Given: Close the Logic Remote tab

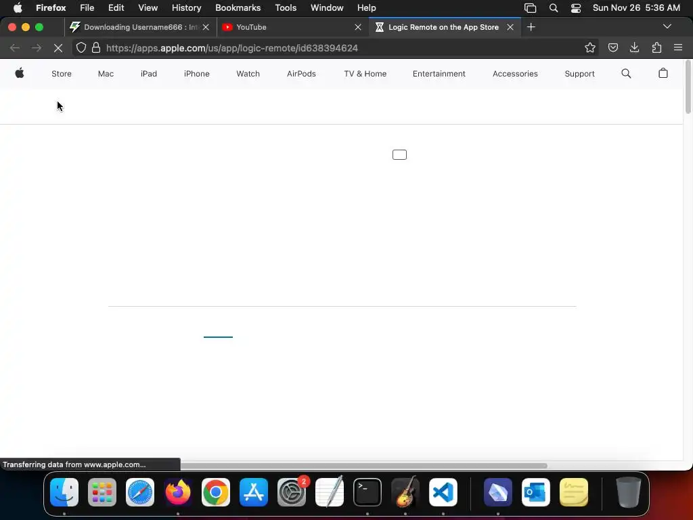Looking at the screenshot, I should [x=510, y=27].
